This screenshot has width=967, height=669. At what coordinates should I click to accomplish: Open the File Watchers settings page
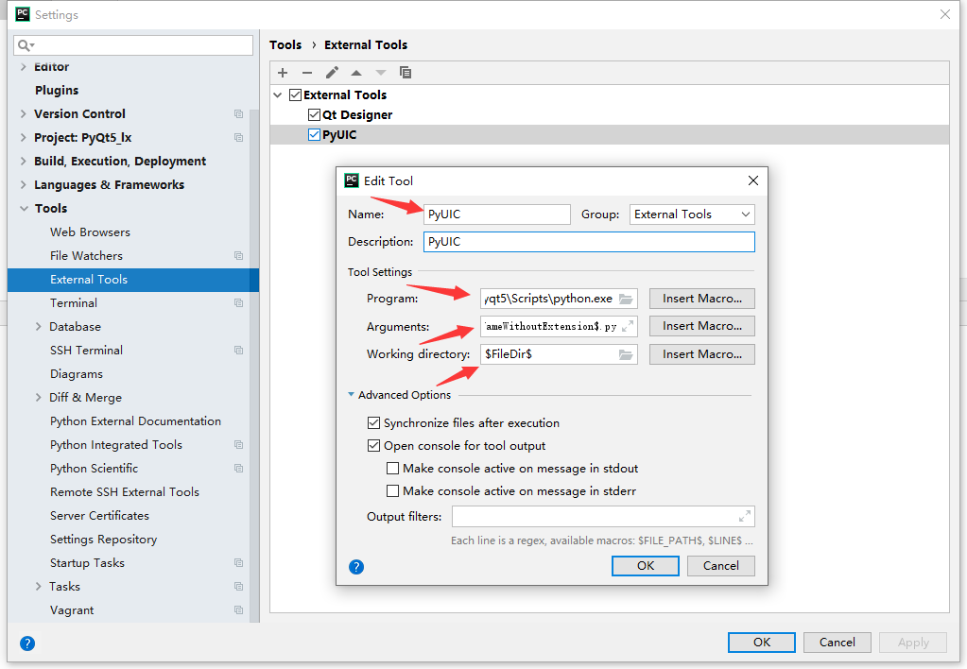pos(86,256)
